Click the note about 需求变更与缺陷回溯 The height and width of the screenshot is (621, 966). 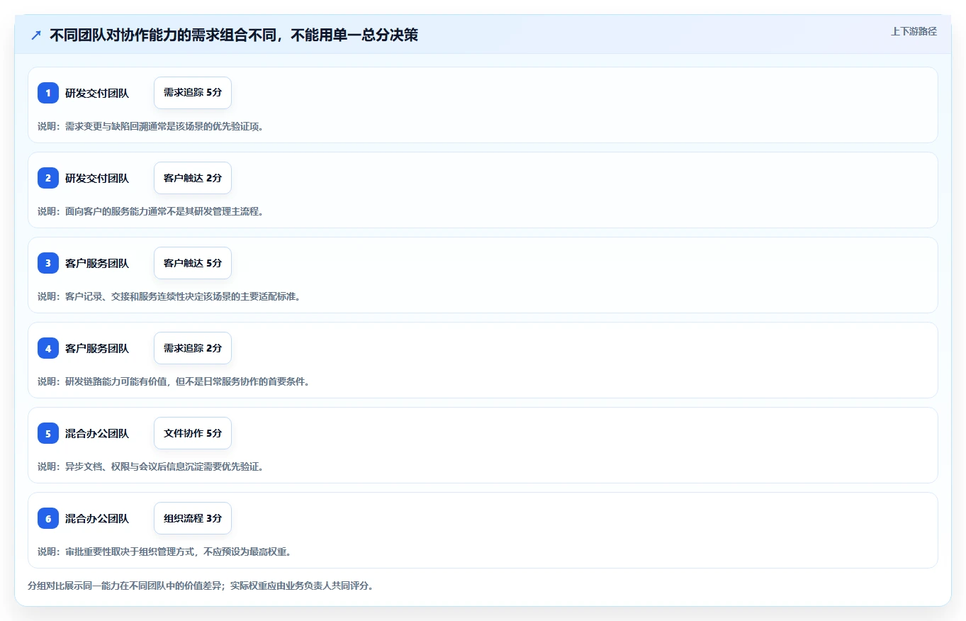click(151, 126)
